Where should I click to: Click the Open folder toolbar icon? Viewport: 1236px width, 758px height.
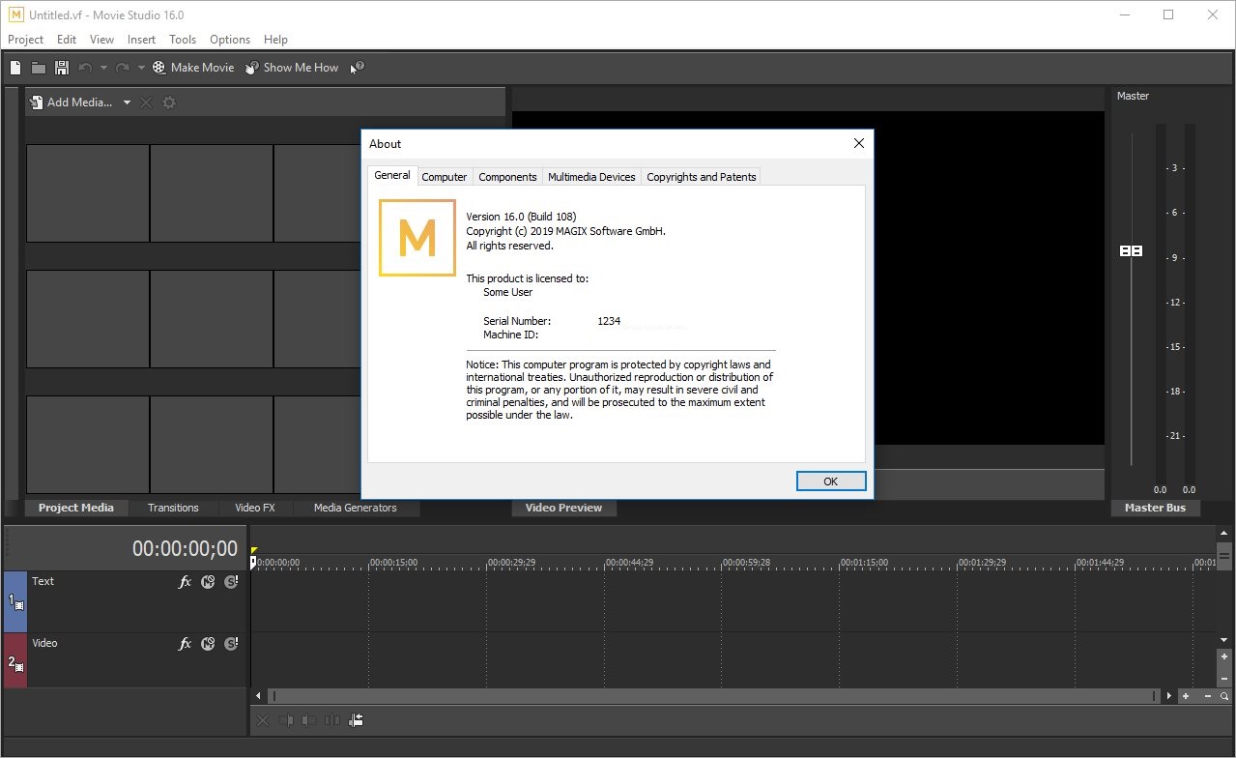tap(39, 68)
